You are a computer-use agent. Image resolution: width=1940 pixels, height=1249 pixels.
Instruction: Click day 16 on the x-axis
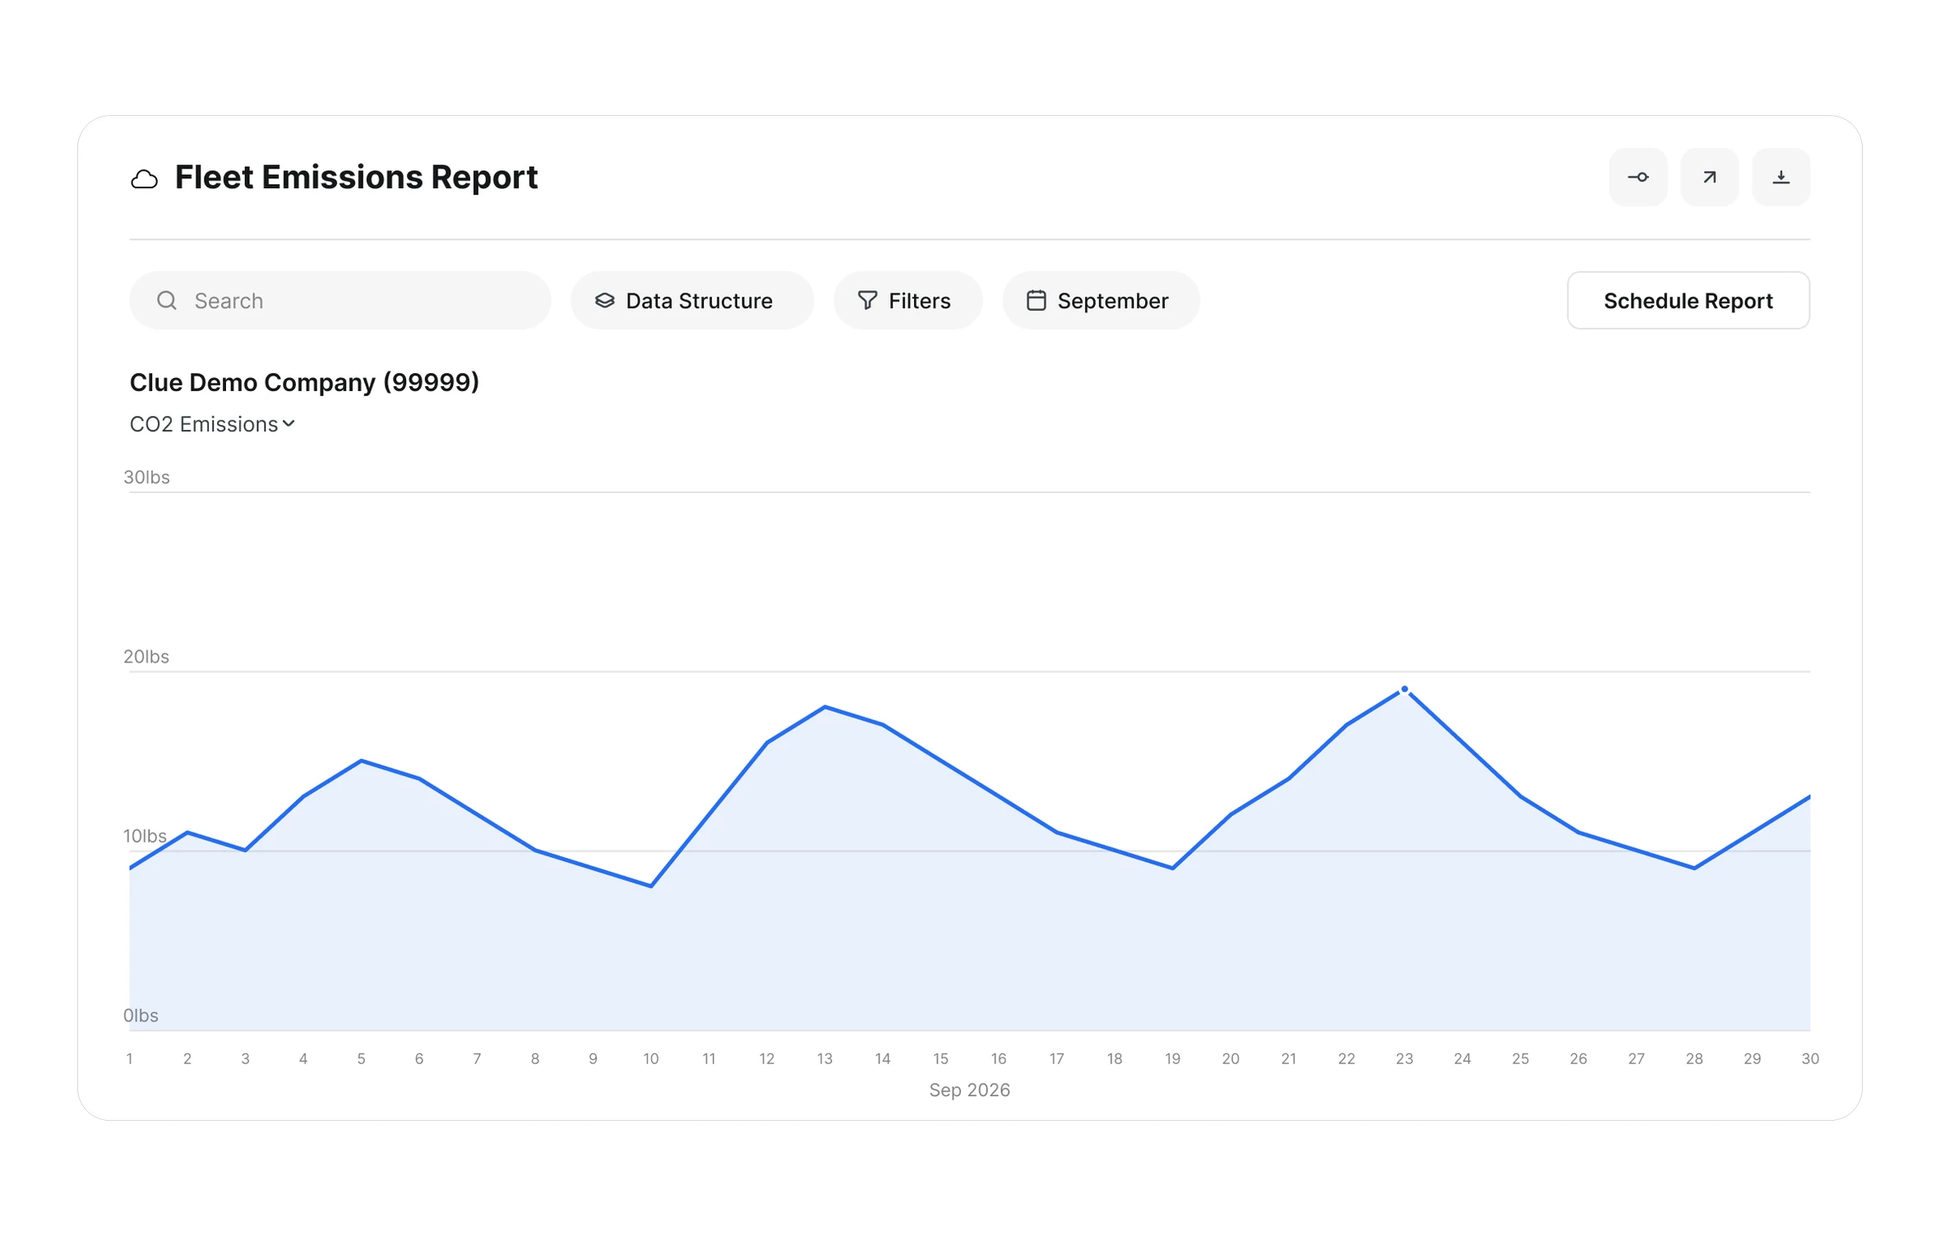point(998,1058)
